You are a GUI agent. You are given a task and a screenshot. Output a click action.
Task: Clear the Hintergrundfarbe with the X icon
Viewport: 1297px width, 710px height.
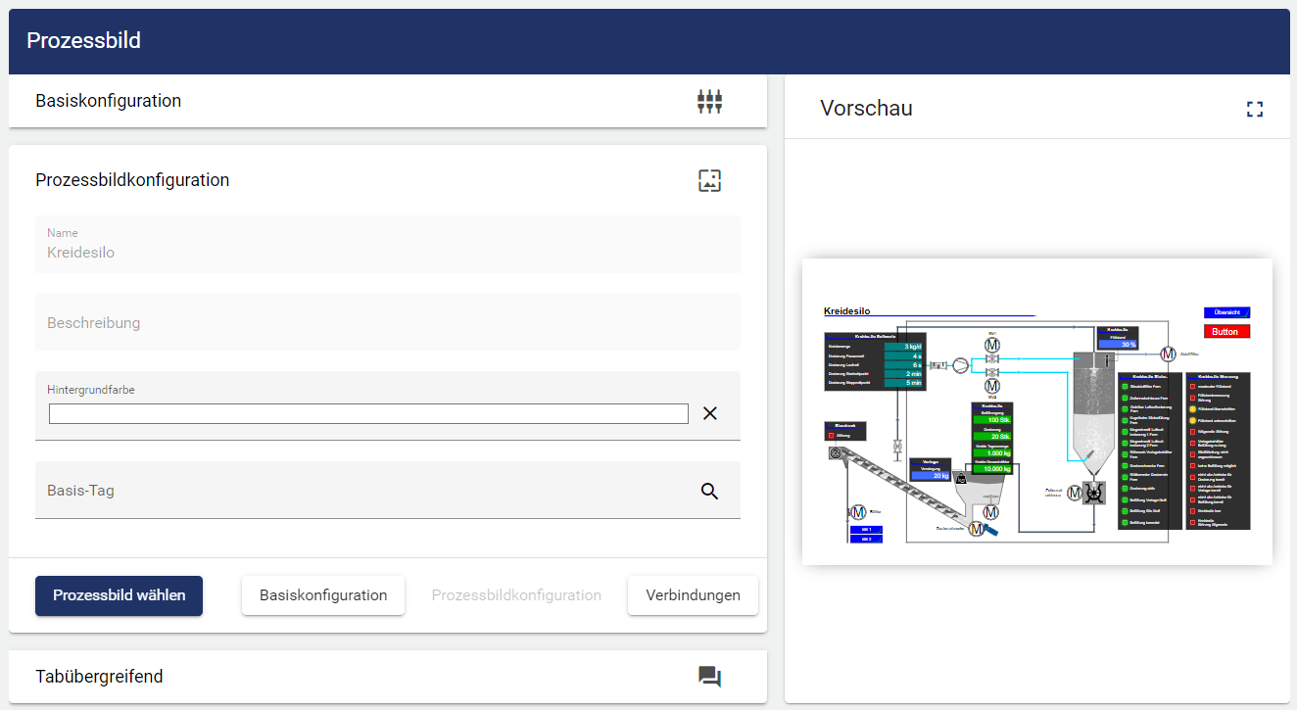710,413
